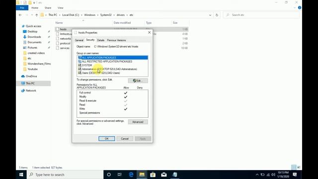Open Task View on the taskbar
This screenshot has height=179, width=318.
[120, 175]
